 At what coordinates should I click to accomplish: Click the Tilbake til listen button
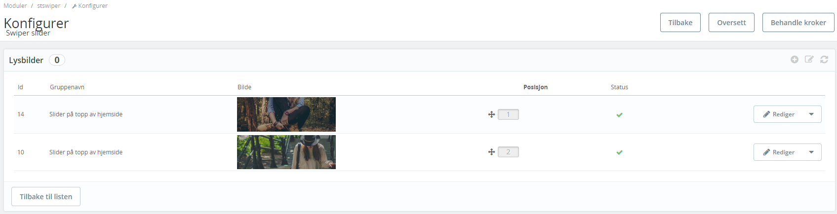coord(46,197)
